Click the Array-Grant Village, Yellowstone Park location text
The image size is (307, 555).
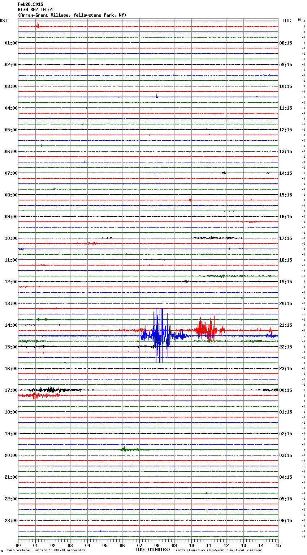pos(72,15)
